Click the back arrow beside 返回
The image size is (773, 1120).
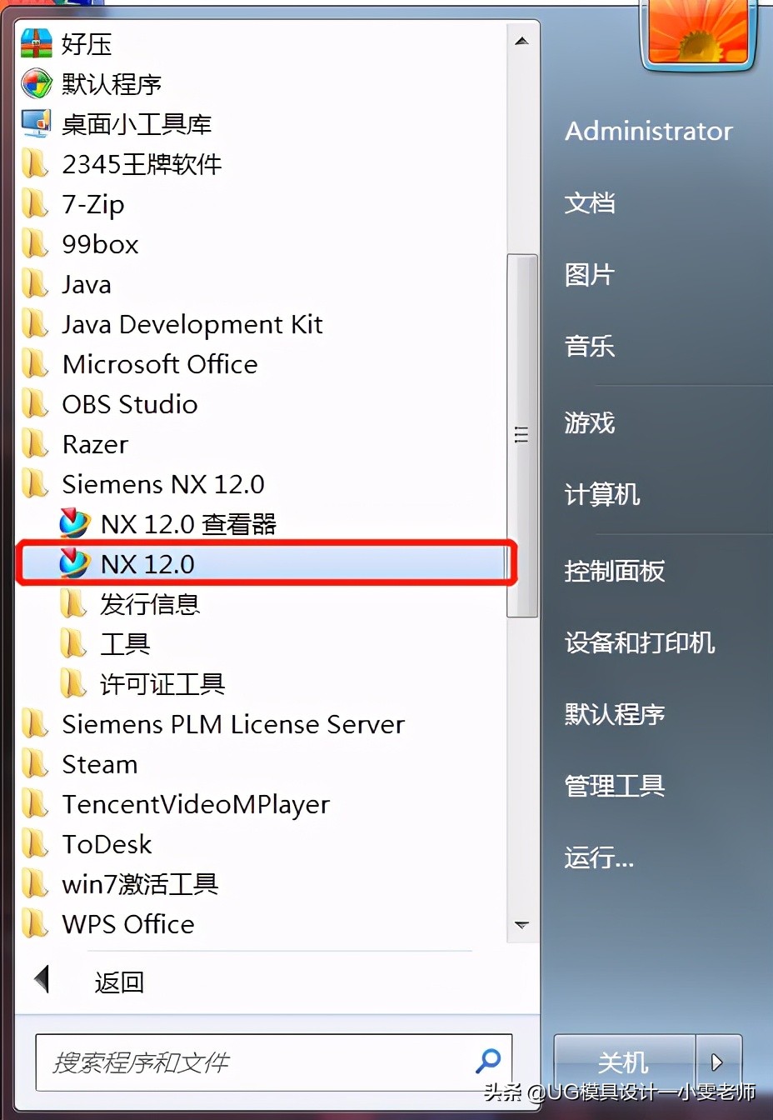click(x=42, y=980)
